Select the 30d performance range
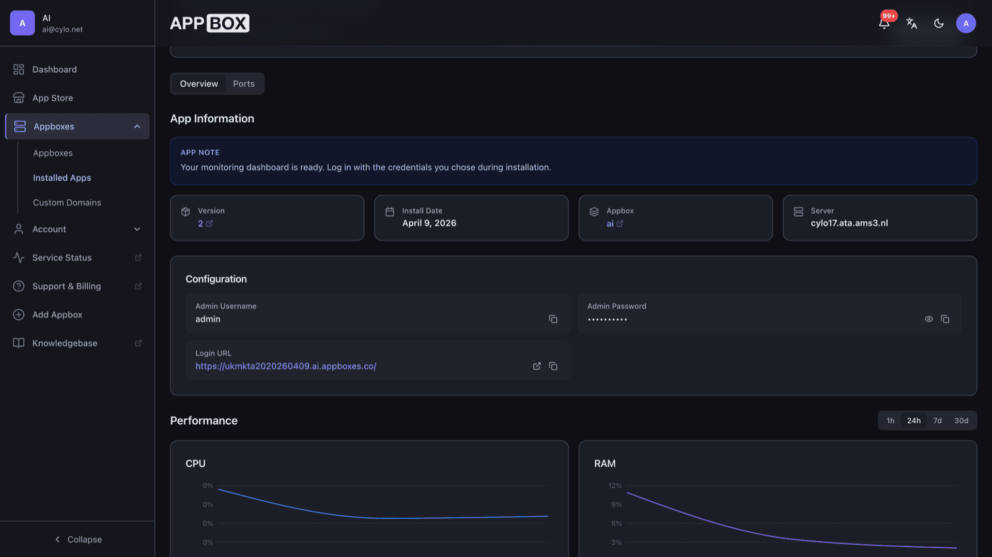The height and width of the screenshot is (557, 992). click(961, 421)
